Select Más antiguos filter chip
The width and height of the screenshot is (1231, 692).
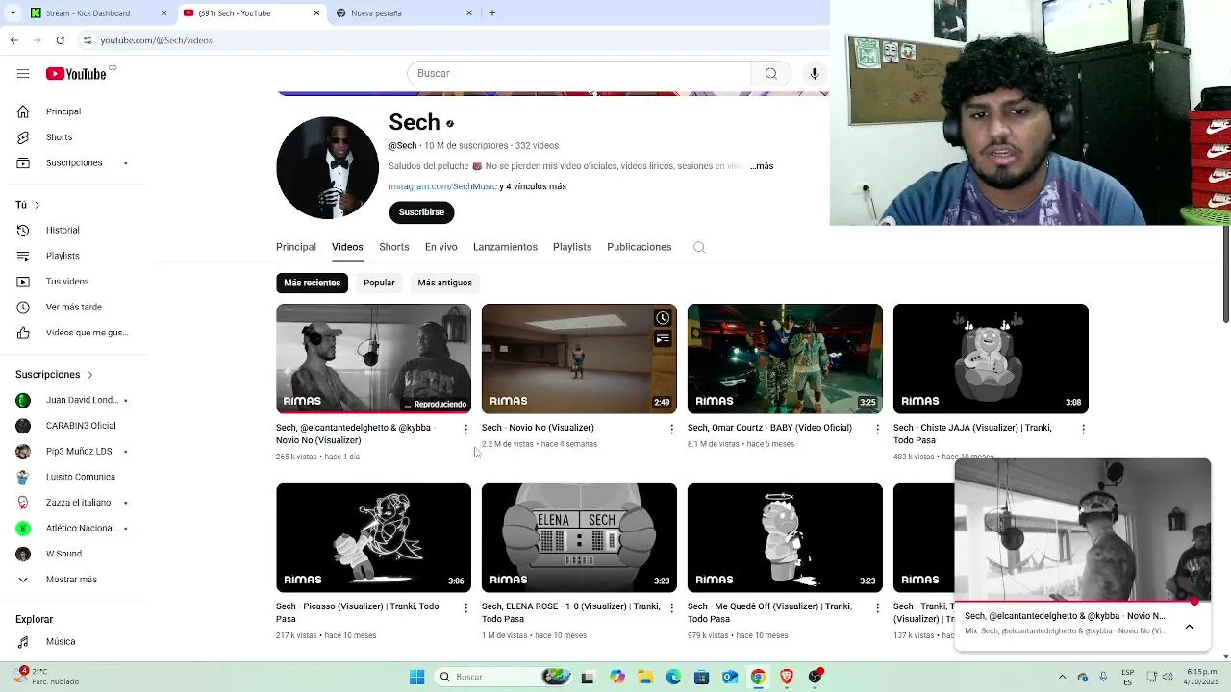click(x=444, y=283)
